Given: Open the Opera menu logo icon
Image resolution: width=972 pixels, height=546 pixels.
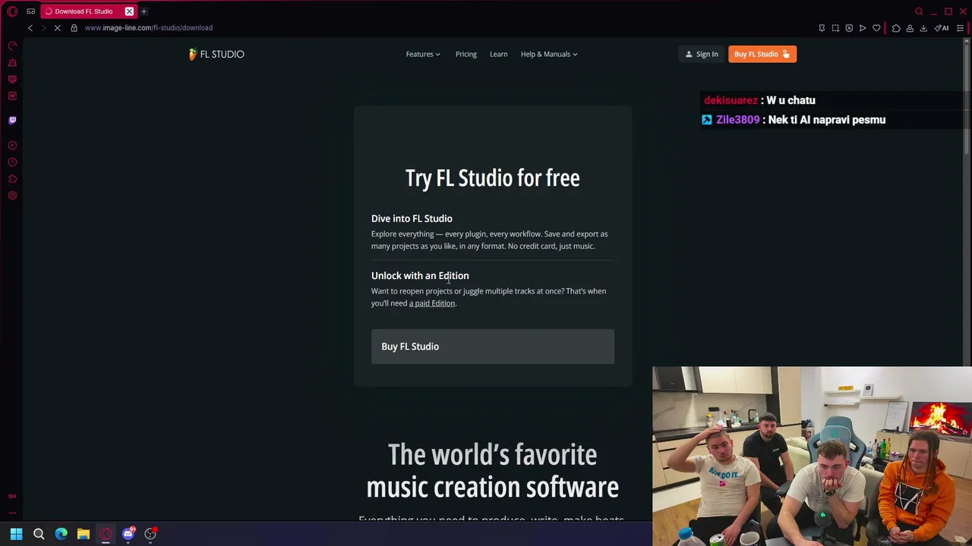Looking at the screenshot, I should point(12,11).
